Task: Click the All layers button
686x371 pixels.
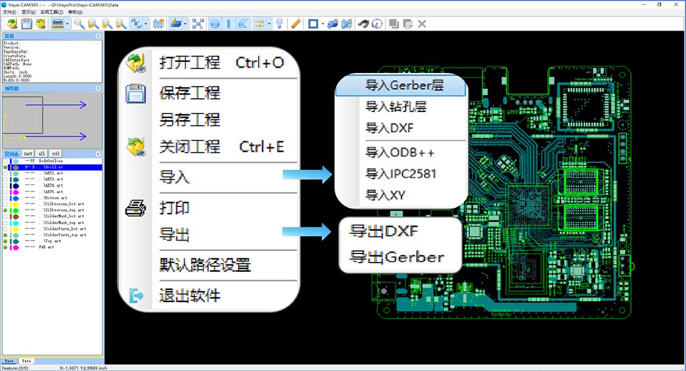Action: point(41,154)
